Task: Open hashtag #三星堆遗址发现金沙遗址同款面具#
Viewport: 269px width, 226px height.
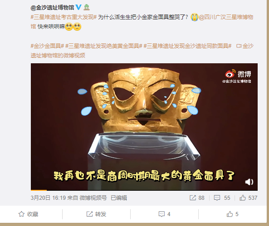Action: pos(187,46)
